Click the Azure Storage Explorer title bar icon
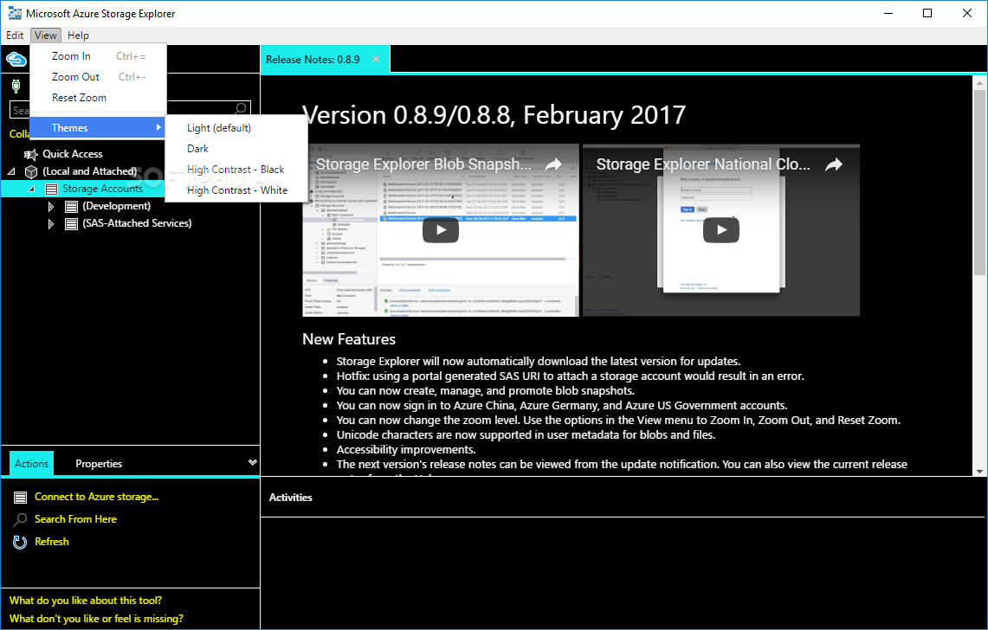The image size is (988, 630). click(x=15, y=13)
